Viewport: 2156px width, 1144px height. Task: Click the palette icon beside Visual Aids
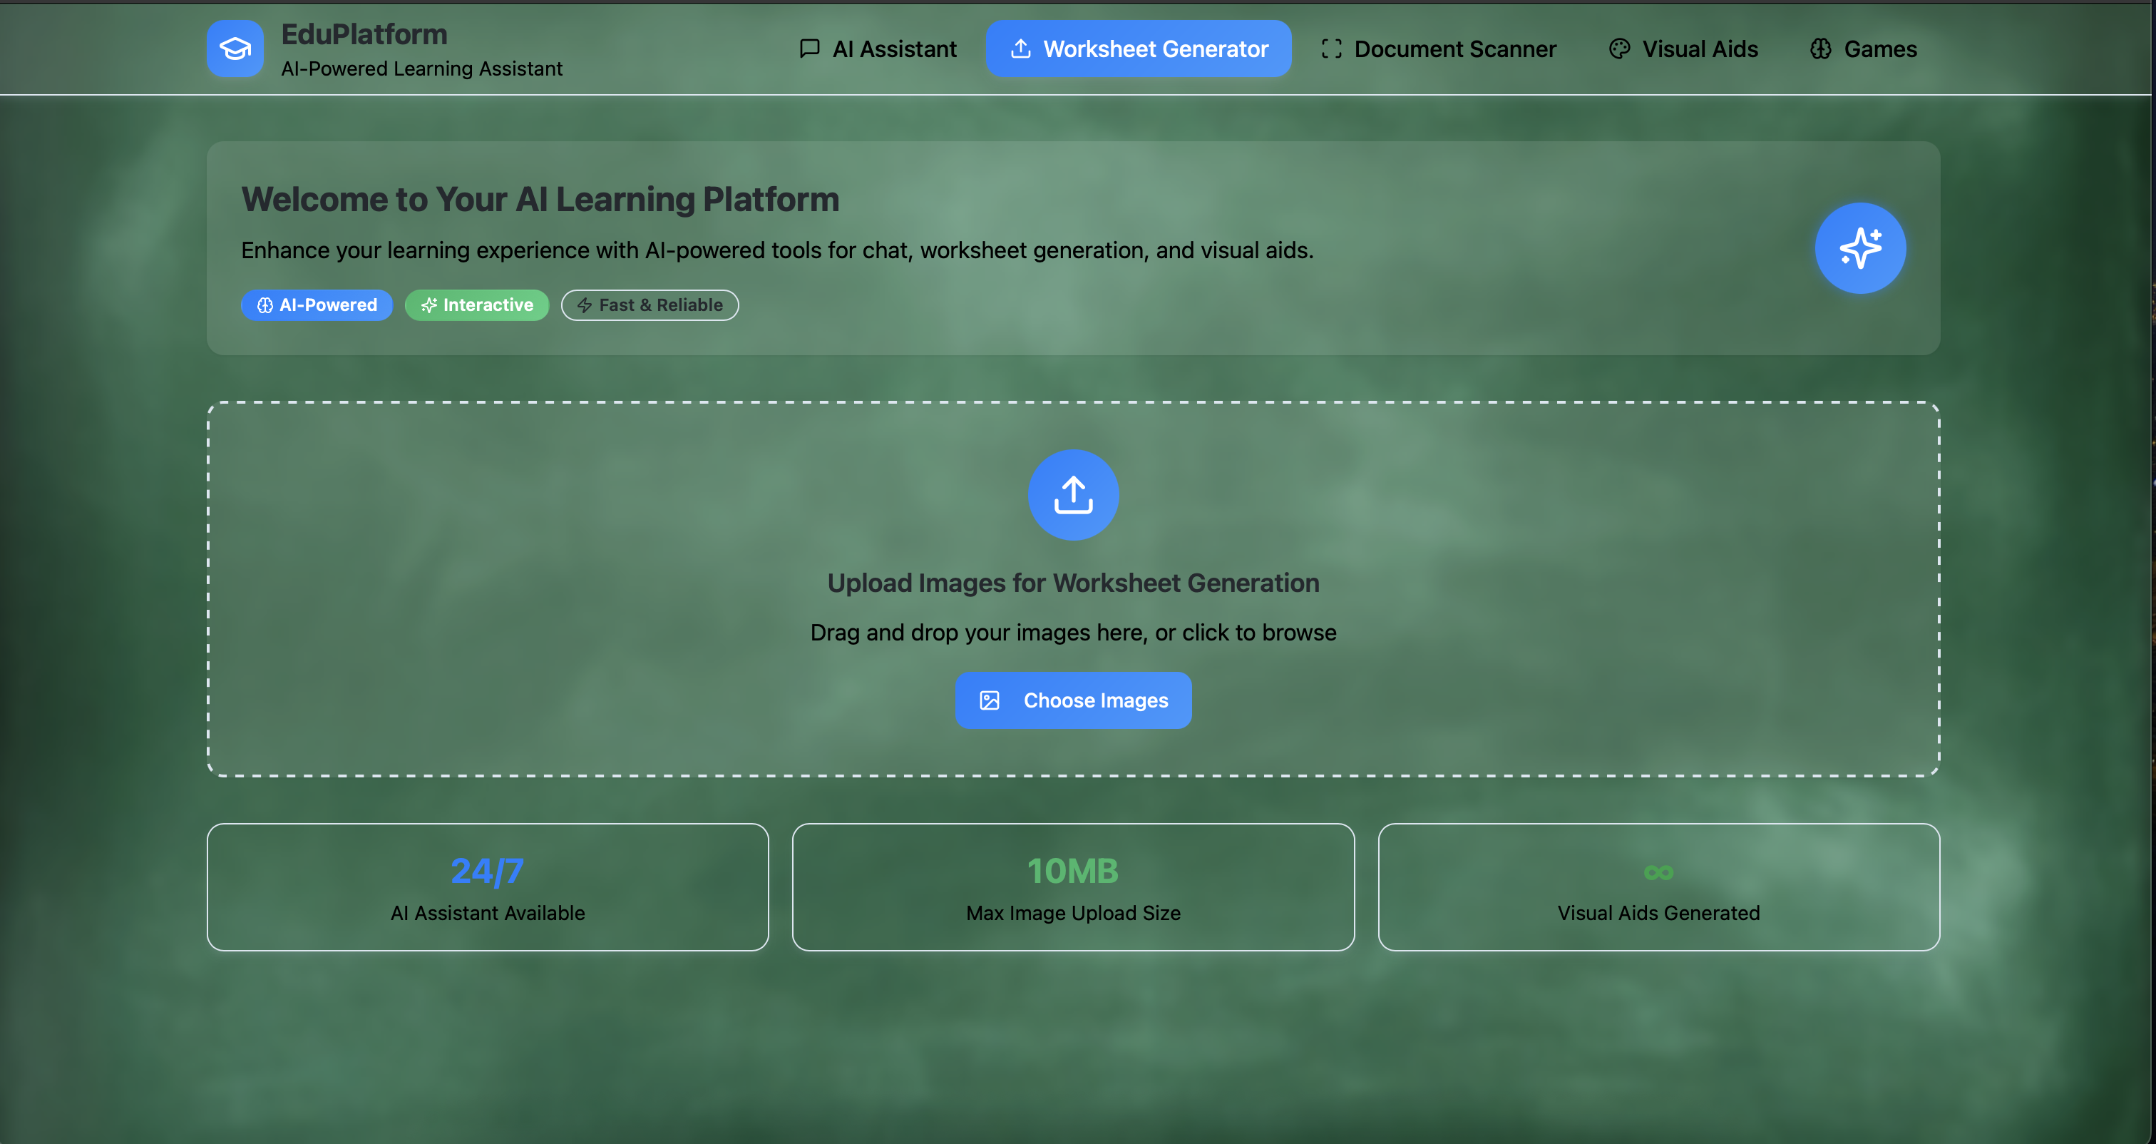[x=1620, y=48]
